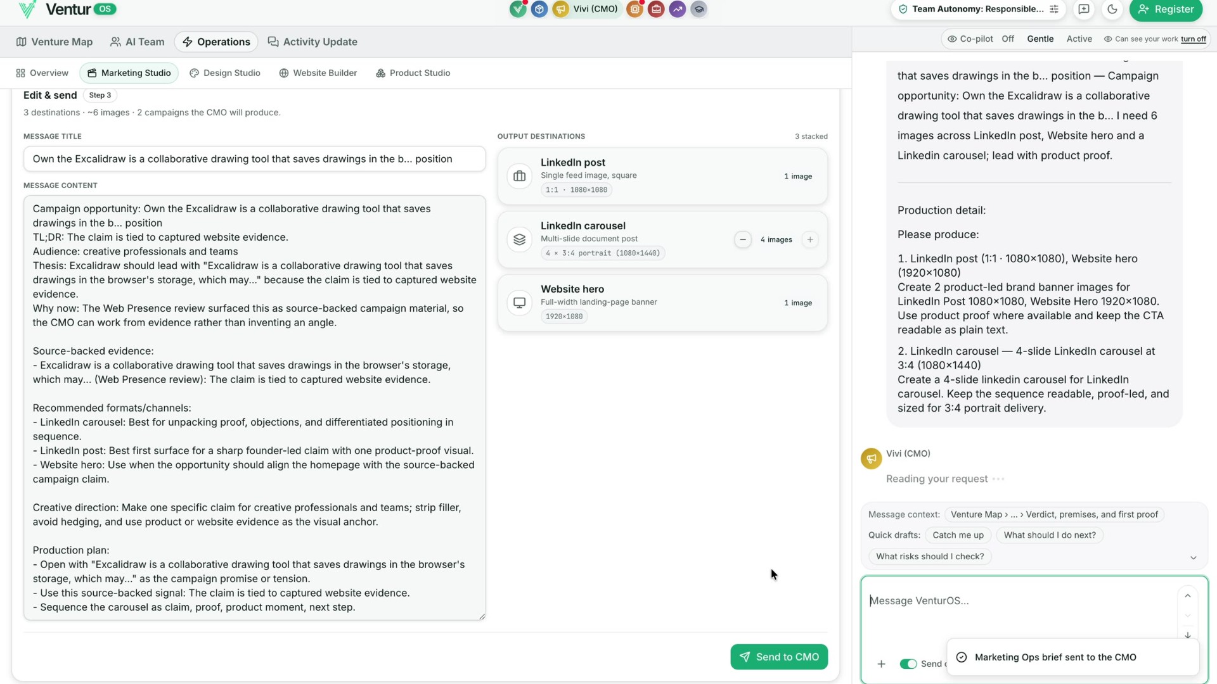This screenshot has width=1217, height=684.
Task: Click the VenturOS logo icon
Action: [x=27, y=9]
